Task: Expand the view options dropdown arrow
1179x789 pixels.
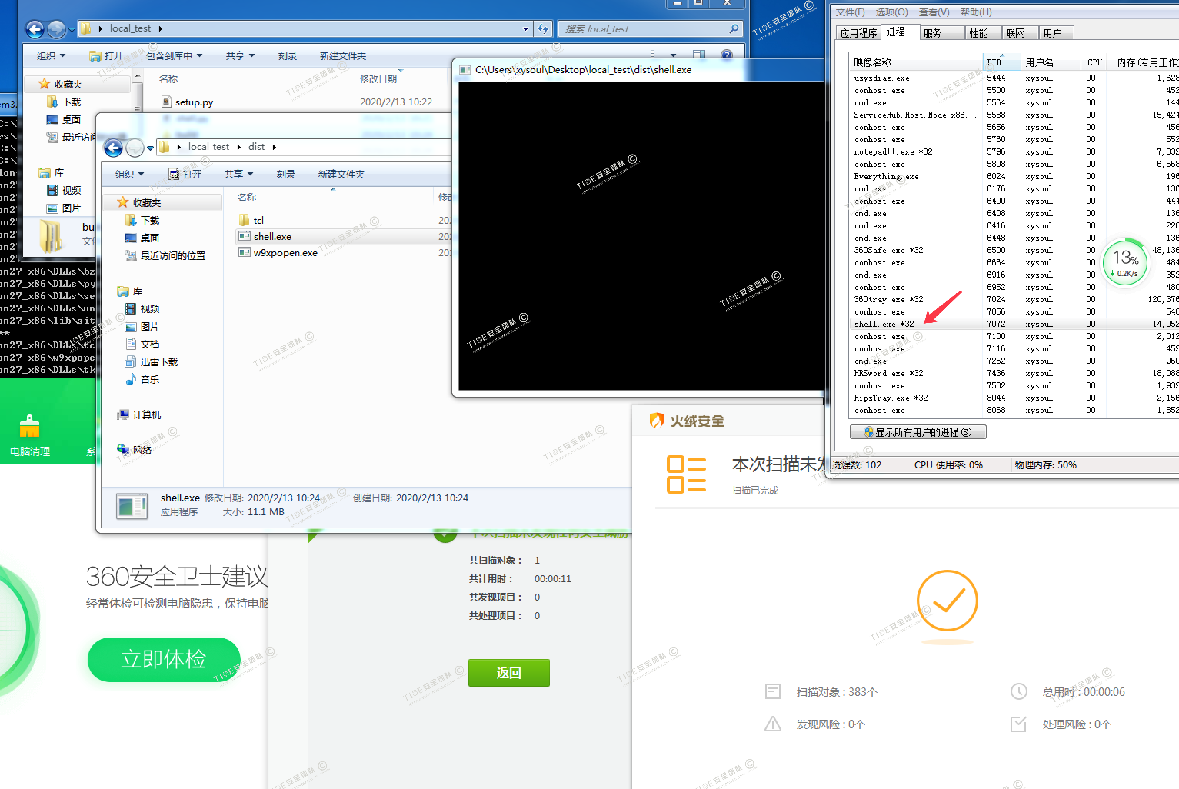Action: [673, 55]
